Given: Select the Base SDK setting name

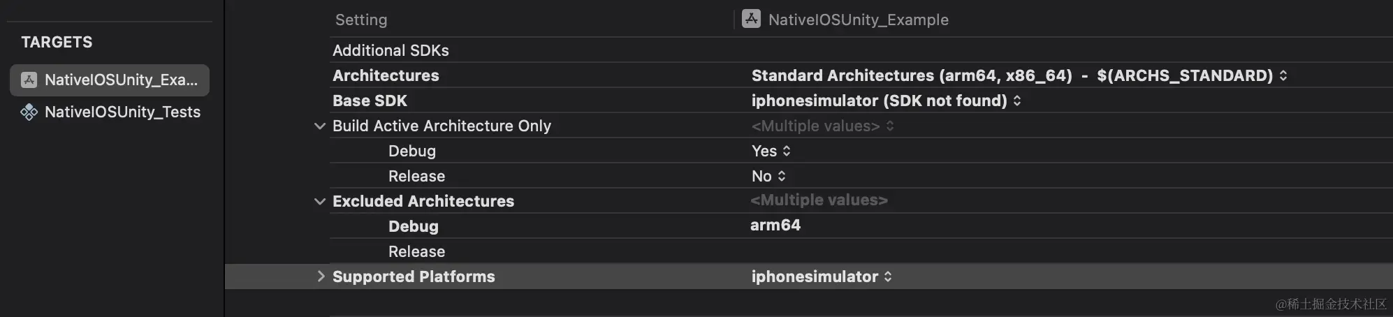Looking at the screenshot, I should coord(370,101).
